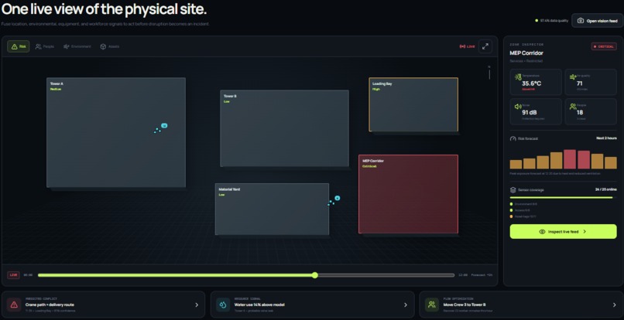Click the wind icon in Air quality card

click(573, 77)
